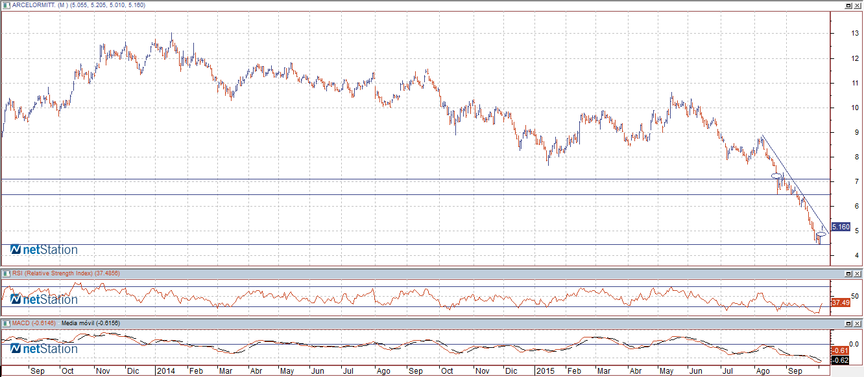This screenshot has width=864, height=377.
Task: Close the RSI indicator panel
Action: 857,273
